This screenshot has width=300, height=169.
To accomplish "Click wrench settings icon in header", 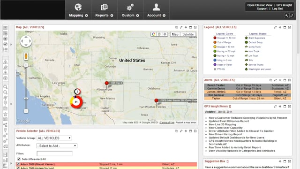I will click(x=286, y=15).
